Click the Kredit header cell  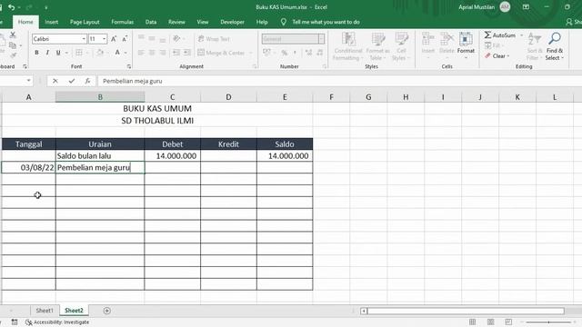[x=228, y=144]
